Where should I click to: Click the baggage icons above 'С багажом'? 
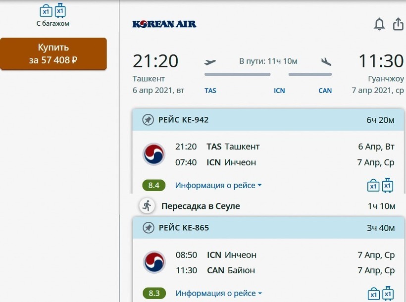[52, 10]
